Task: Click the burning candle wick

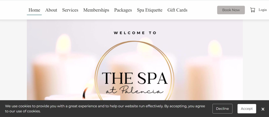Action: click(84, 93)
